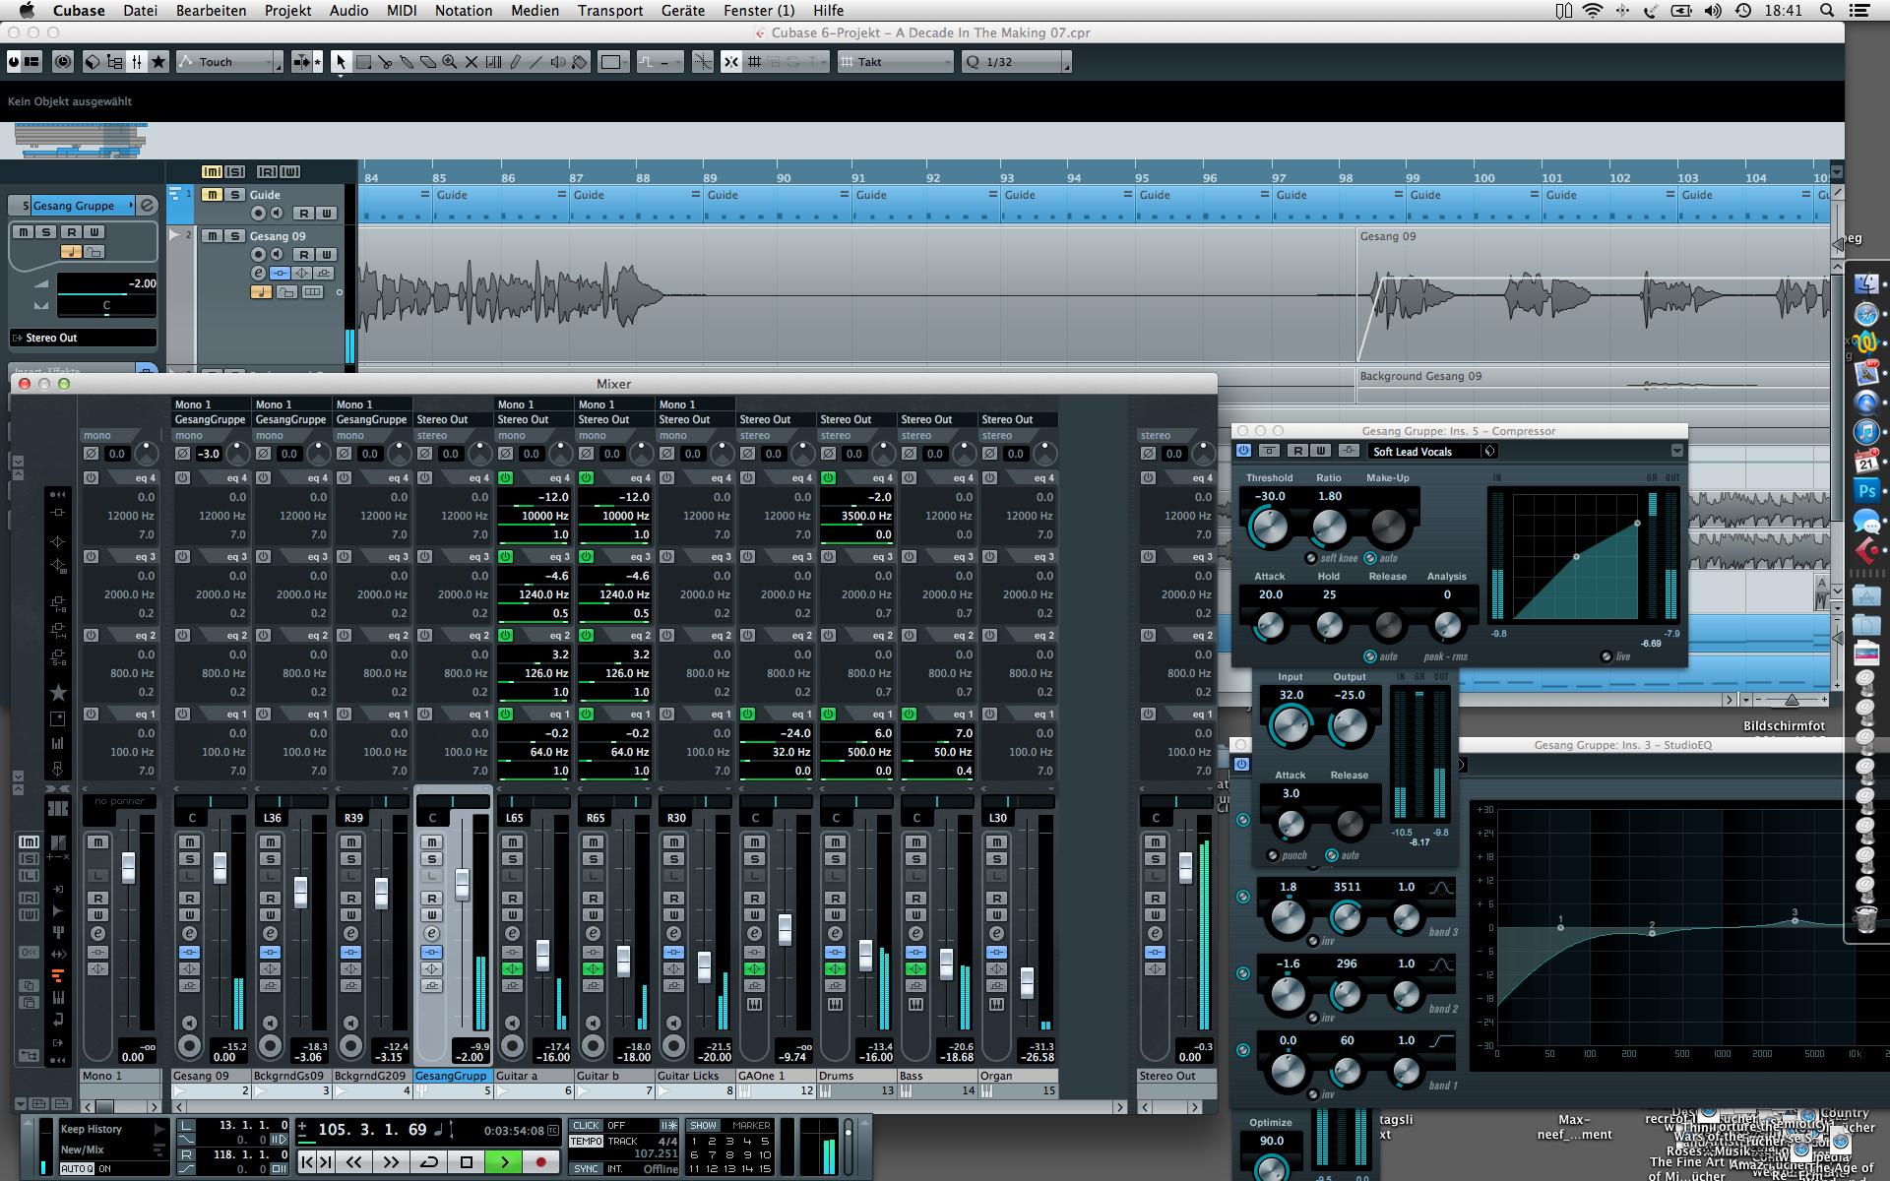Mute the Guide track

pyautogui.click(x=212, y=195)
